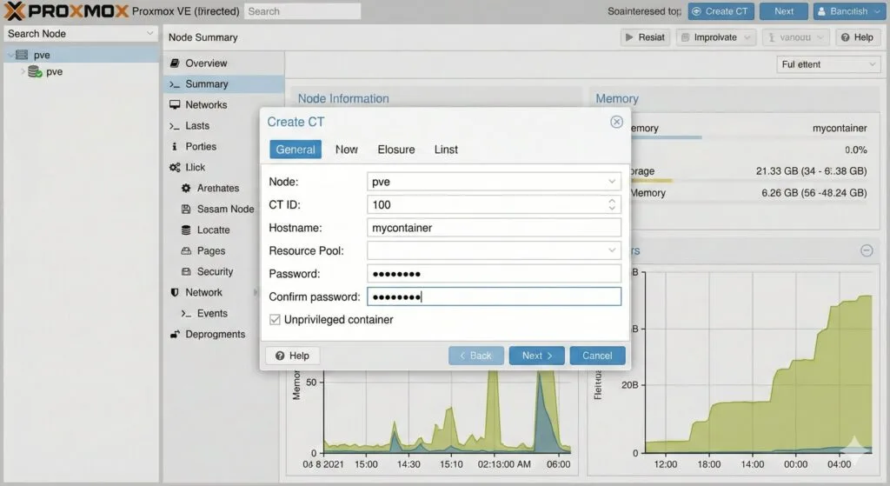Open the Resource Pool dropdown
This screenshot has width=890, height=486.
coord(612,250)
